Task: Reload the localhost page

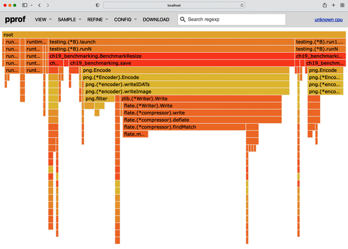Action: pos(240,5)
